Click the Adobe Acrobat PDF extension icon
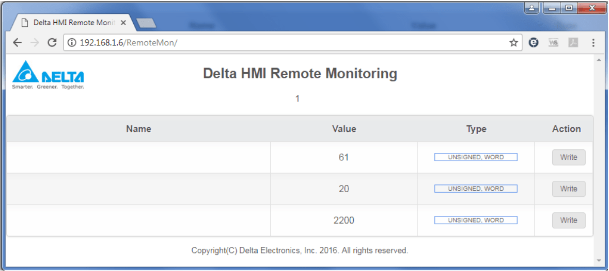The height and width of the screenshot is (271, 609). tap(573, 43)
